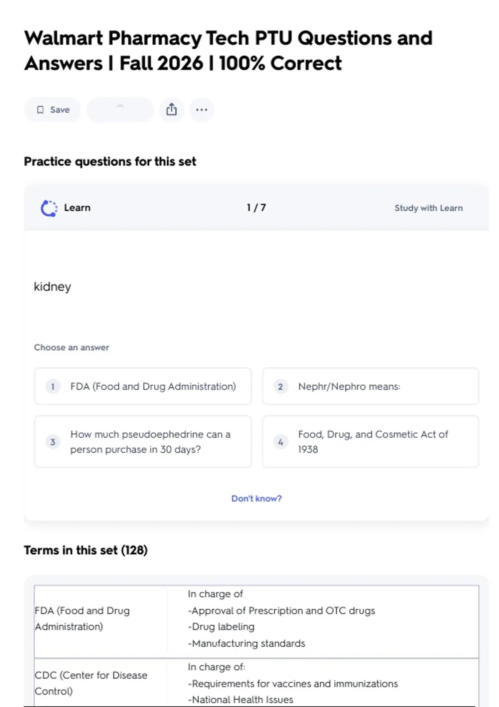Click the Don't know? link

256,498
